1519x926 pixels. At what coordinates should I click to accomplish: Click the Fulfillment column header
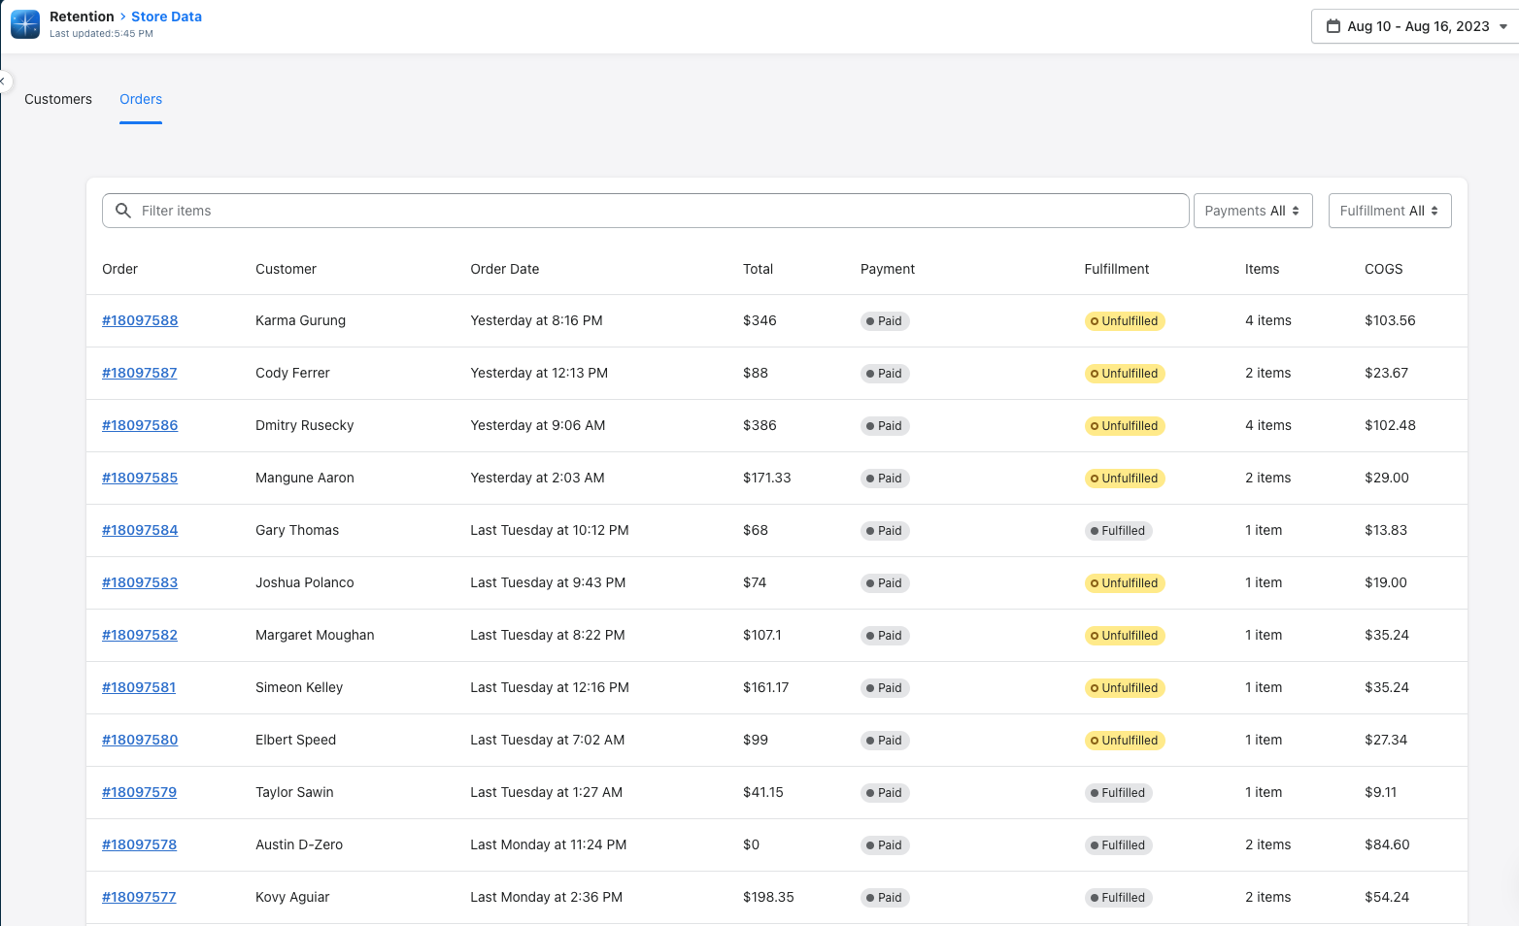pyautogui.click(x=1117, y=269)
